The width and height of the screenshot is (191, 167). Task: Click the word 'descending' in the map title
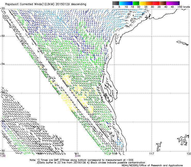pos(78,4)
